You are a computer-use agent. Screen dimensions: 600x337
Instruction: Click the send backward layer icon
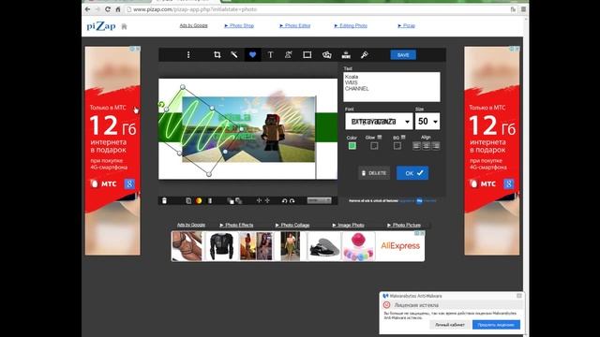[238, 201]
